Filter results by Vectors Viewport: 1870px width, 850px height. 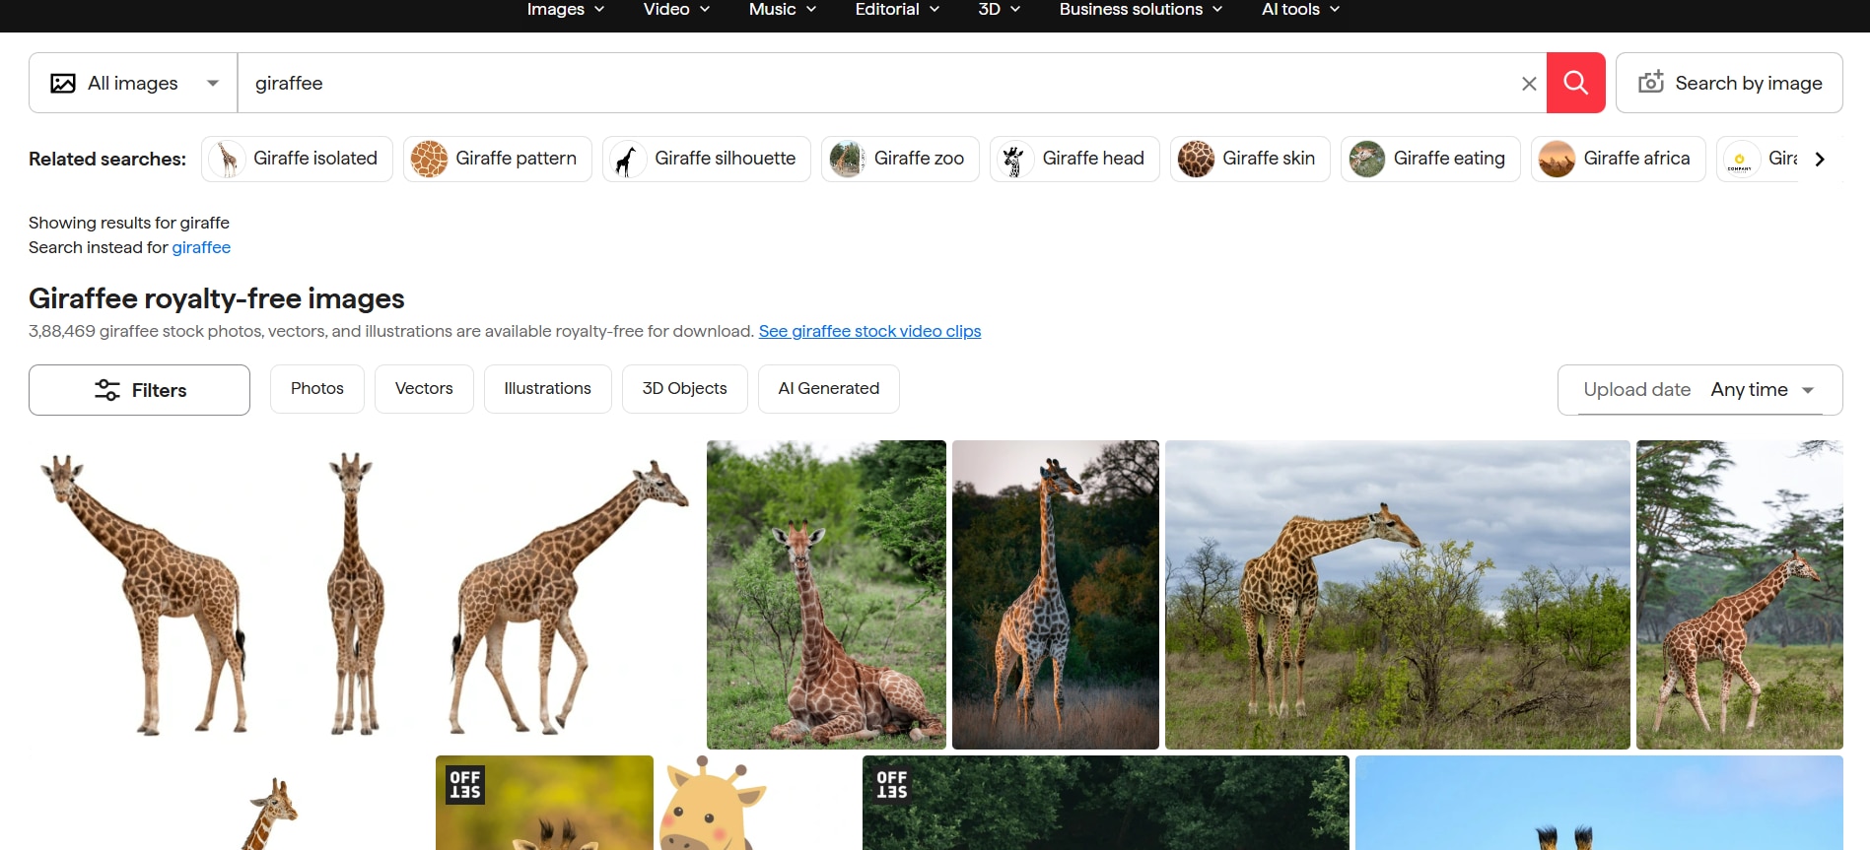pyautogui.click(x=424, y=389)
